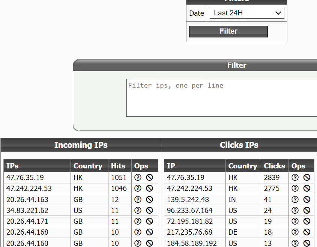The height and width of the screenshot is (247, 317).
Task: Open info icon for clicks IP 139.5.242.48
Action: [x=295, y=199]
